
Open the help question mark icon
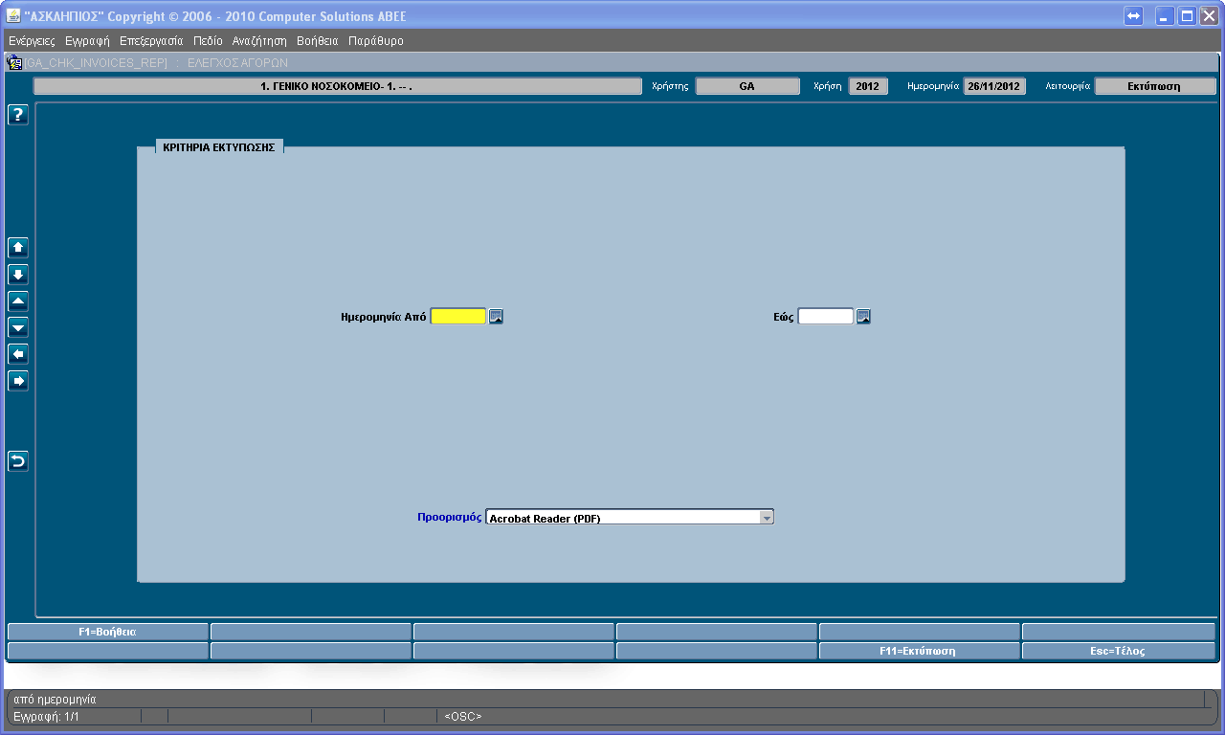click(x=18, y=115)
